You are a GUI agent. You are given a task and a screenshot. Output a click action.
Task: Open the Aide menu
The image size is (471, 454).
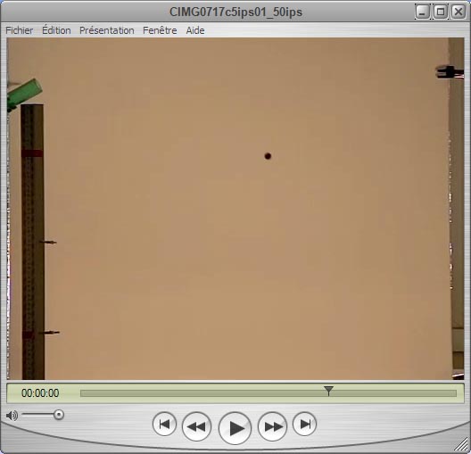tap(195, 30)
